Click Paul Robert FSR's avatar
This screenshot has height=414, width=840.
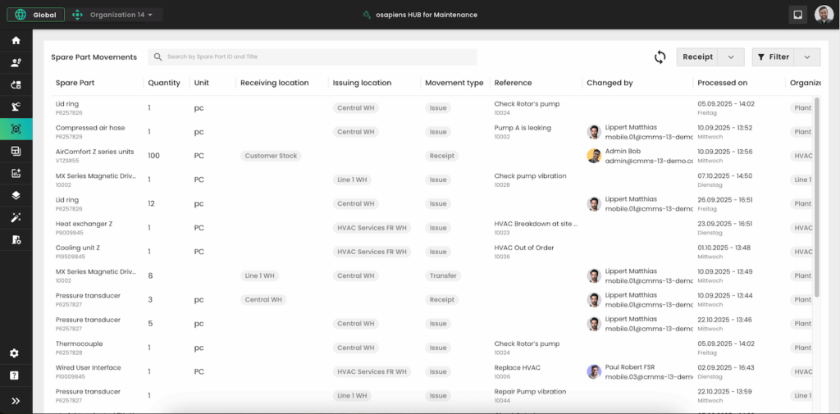click(x=594, y=371)
